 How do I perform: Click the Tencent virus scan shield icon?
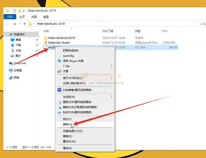(x=59, y=90)
